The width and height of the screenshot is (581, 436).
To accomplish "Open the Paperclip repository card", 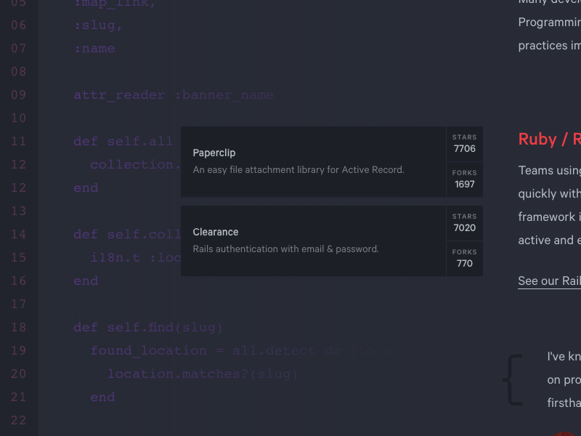I will point(312,161).
